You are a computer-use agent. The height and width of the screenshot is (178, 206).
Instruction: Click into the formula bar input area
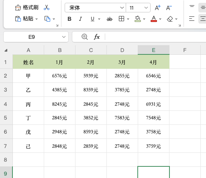(x=155, y=37)
